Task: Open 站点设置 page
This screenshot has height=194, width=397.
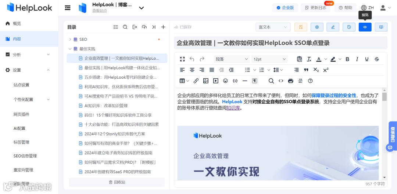Action: (x=21, y=85)
